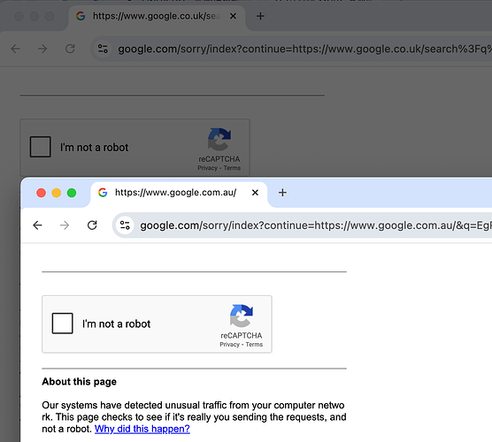Close the google.com.au tab
The image size is (492, 442).
point(255,193)
